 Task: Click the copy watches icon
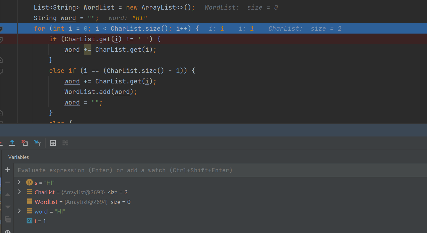pos(8,219)
